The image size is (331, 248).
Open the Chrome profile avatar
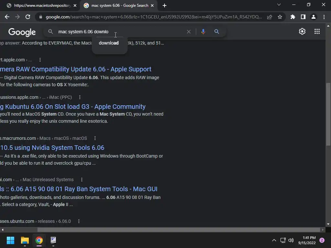313,17
